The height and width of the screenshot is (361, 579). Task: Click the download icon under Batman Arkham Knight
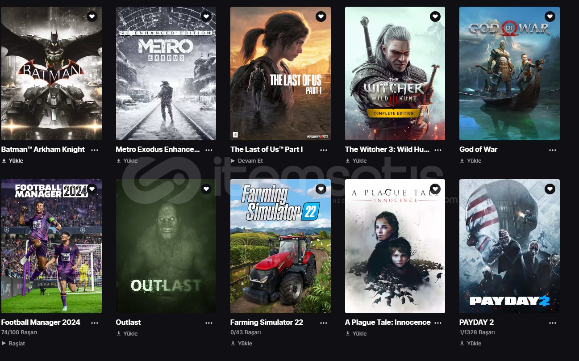(x=4, y=161)
